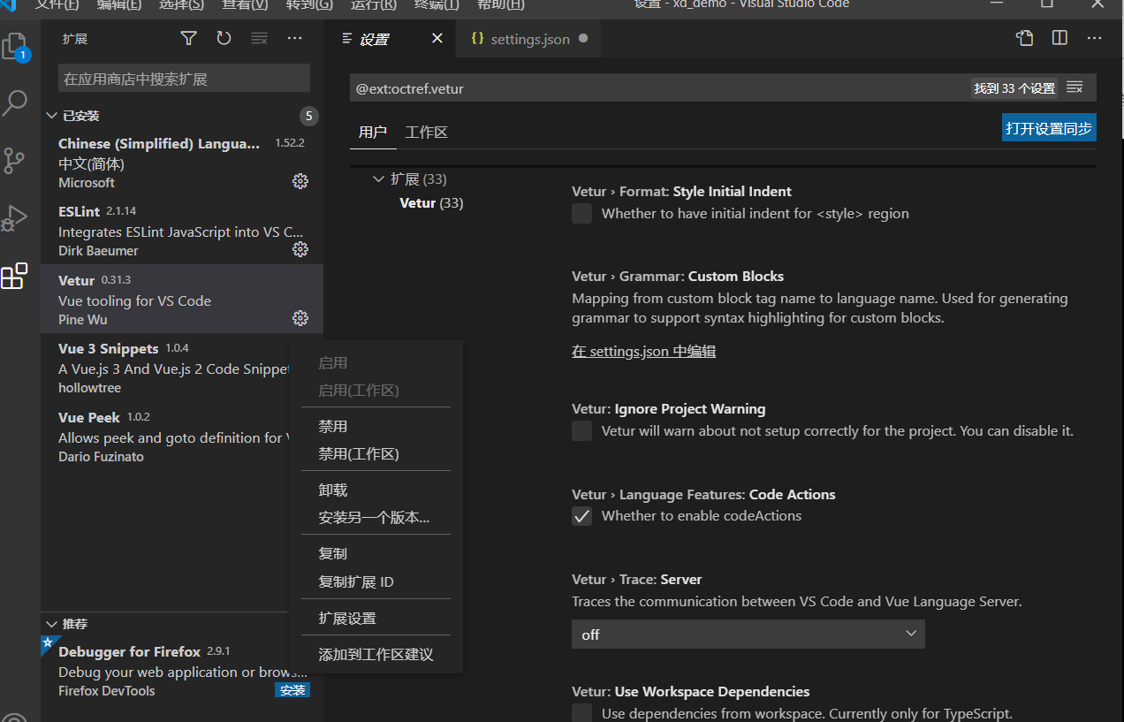
Task: Split the editor to the right
Action: (1059, 38)
